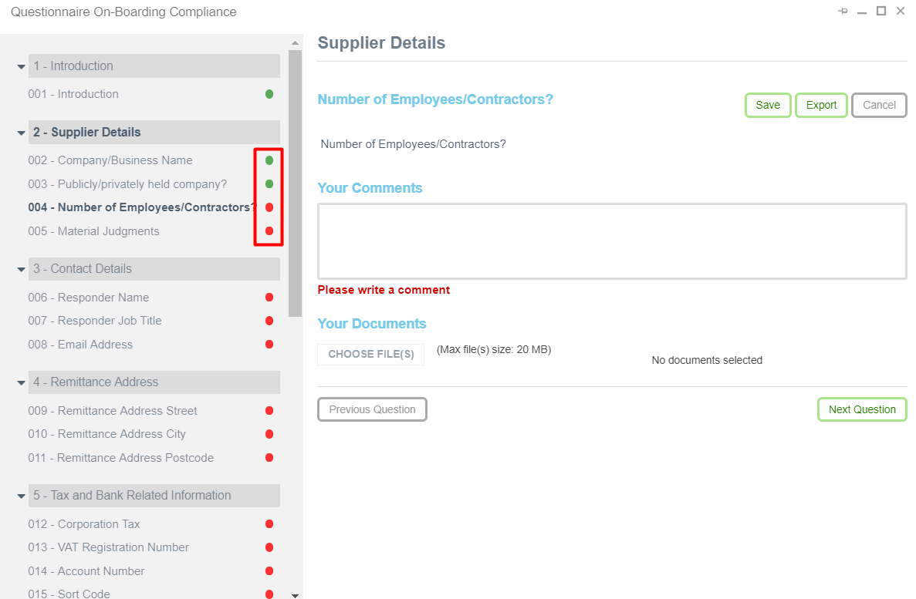Click red status dot beside Responder Name
Image resolution: width=916 pixels, height=599 pixels.
click(x=269, y=298)
